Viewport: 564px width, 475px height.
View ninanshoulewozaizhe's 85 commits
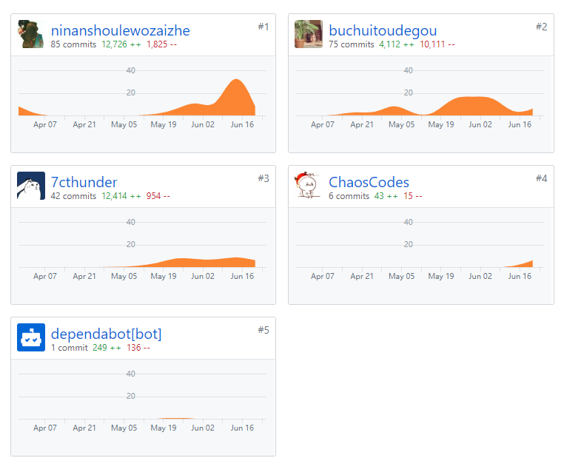[x=73, y=44]
